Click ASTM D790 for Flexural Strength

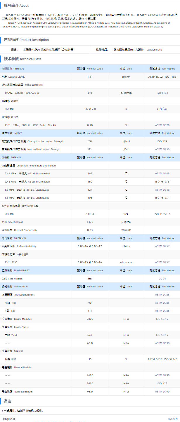tap(162, 392)
